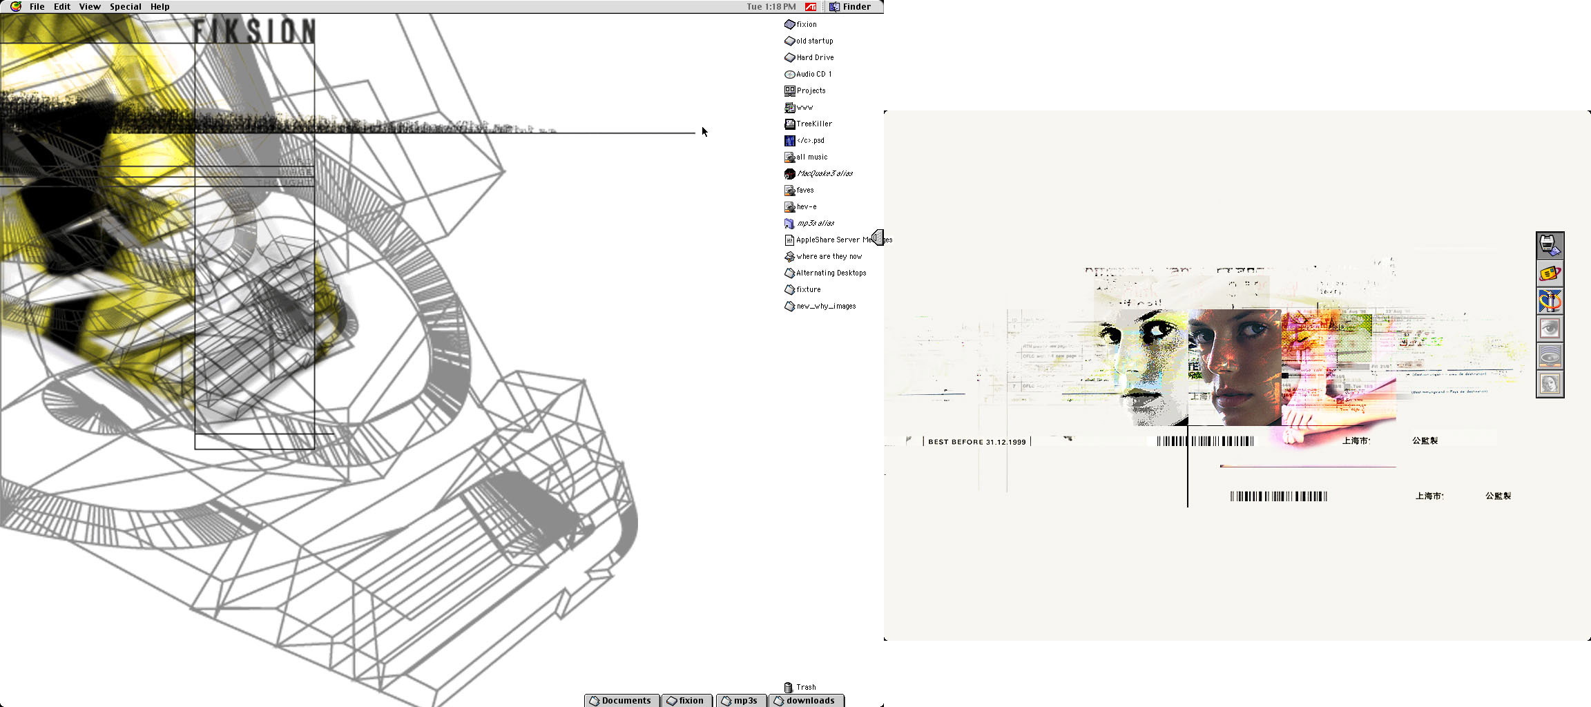Click the lighthouse Navigator icon in the strip
Screen dimensions: 1591x707
tap(1550, 301)
